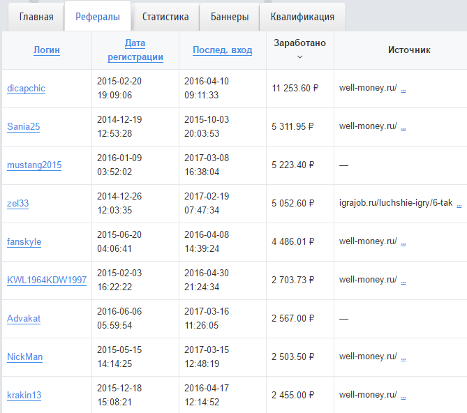View fanskyle referral profile
The height and width of the screenshot is (413, 467).
coord(24,242)
